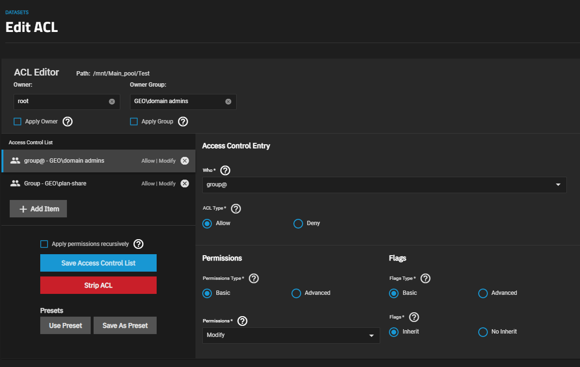Open the Permissions dropdown showing Modify
The width and height of the screenshot is (580, 367).
click(291, 335)
